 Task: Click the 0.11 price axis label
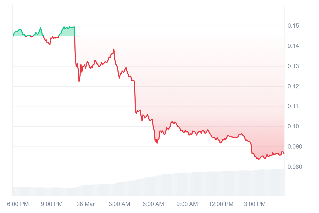point(293,106)
